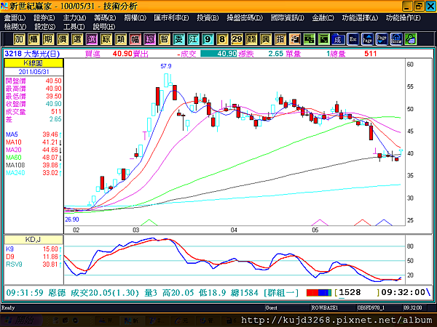Click the 智 toolbar icon
This screenshot has width=437, height=327.
pos(164,39)
